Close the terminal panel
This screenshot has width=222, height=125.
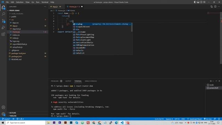tap(219, 81)
